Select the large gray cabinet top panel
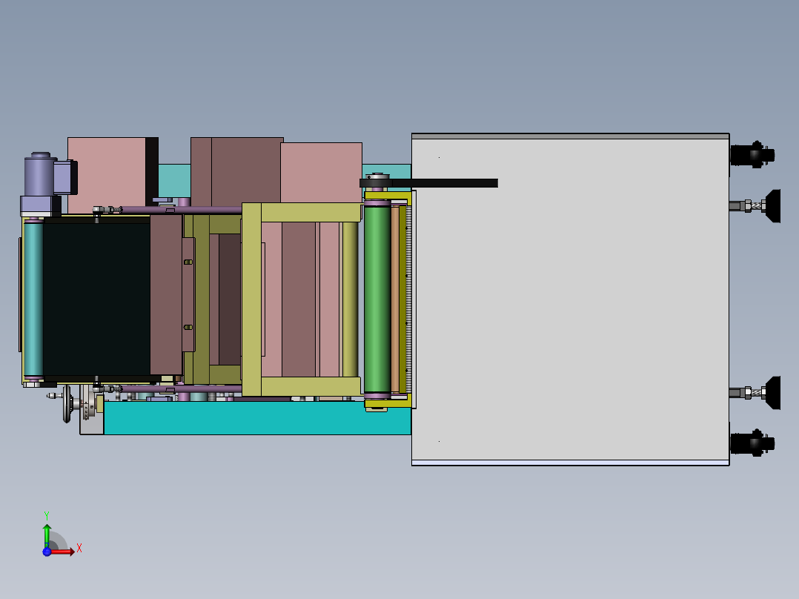This screenshot has width=799, height=599. (x=570, y=299)
